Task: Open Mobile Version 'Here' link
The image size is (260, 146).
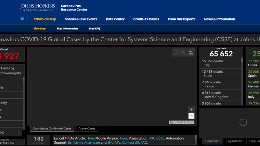Action: [123, 138]
